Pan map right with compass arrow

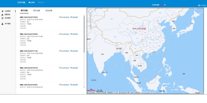pyautogui.click(x=92, y=11)
